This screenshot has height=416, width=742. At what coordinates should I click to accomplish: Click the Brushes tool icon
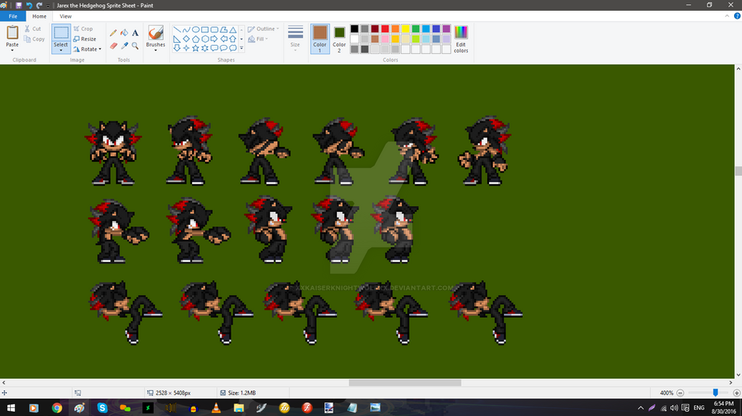point(155,33)
